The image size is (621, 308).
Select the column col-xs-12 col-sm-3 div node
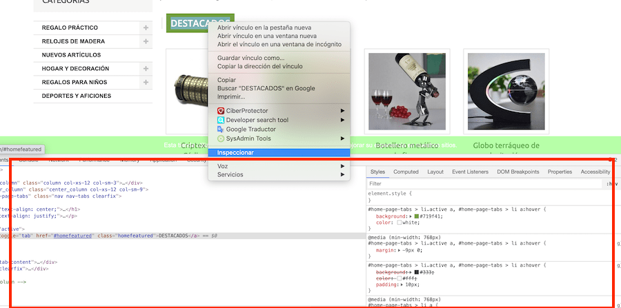pyautogui.click(x=71, y=183)
